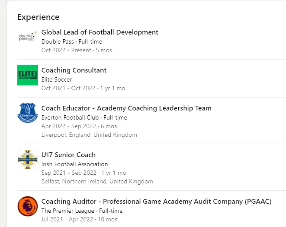This screenshot has width=286, height=227.
Task: Click the Premier League lion logo
Action: click(28, 206)
